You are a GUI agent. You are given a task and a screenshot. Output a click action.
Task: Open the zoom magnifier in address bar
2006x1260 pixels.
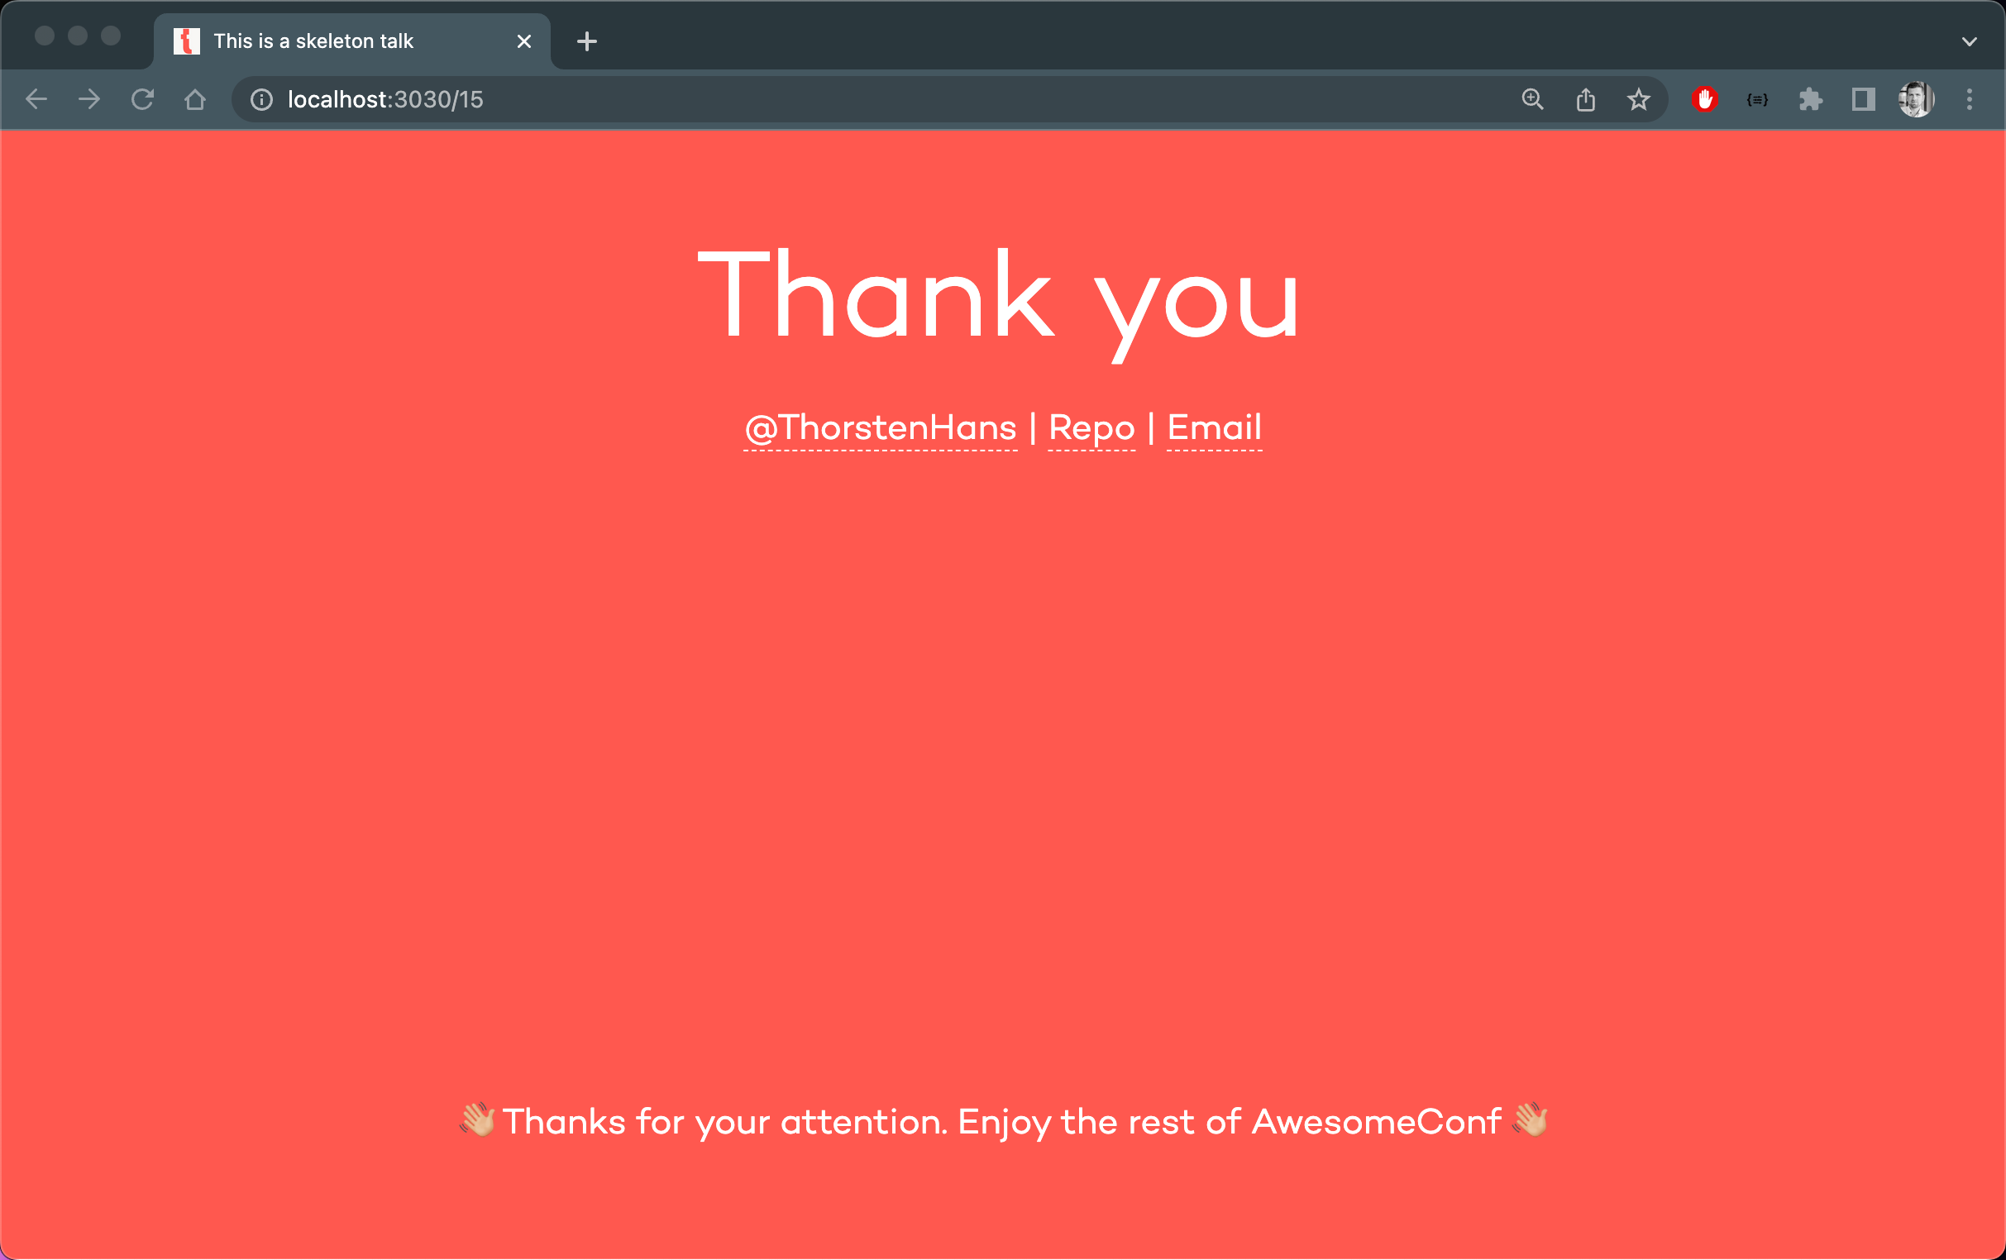1532,100
